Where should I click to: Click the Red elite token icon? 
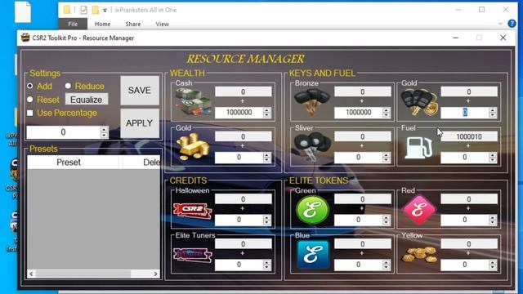[x=419, y=210]
